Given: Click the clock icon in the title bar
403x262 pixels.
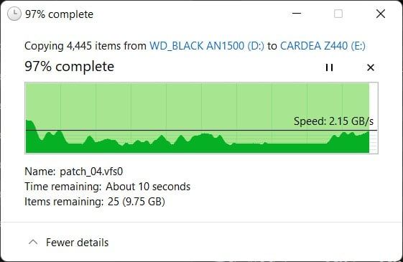Looking at the screenshot, I should 14,14.
